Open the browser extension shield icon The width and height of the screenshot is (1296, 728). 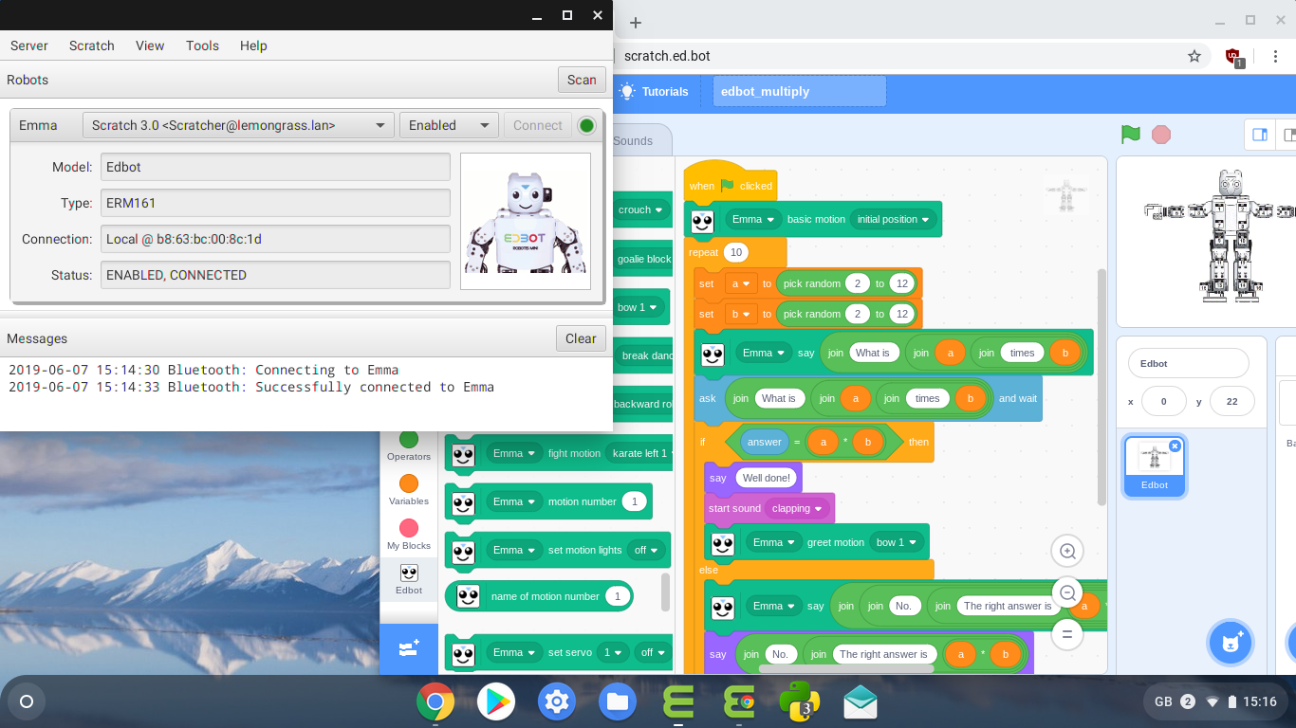tap(1233, 57)
